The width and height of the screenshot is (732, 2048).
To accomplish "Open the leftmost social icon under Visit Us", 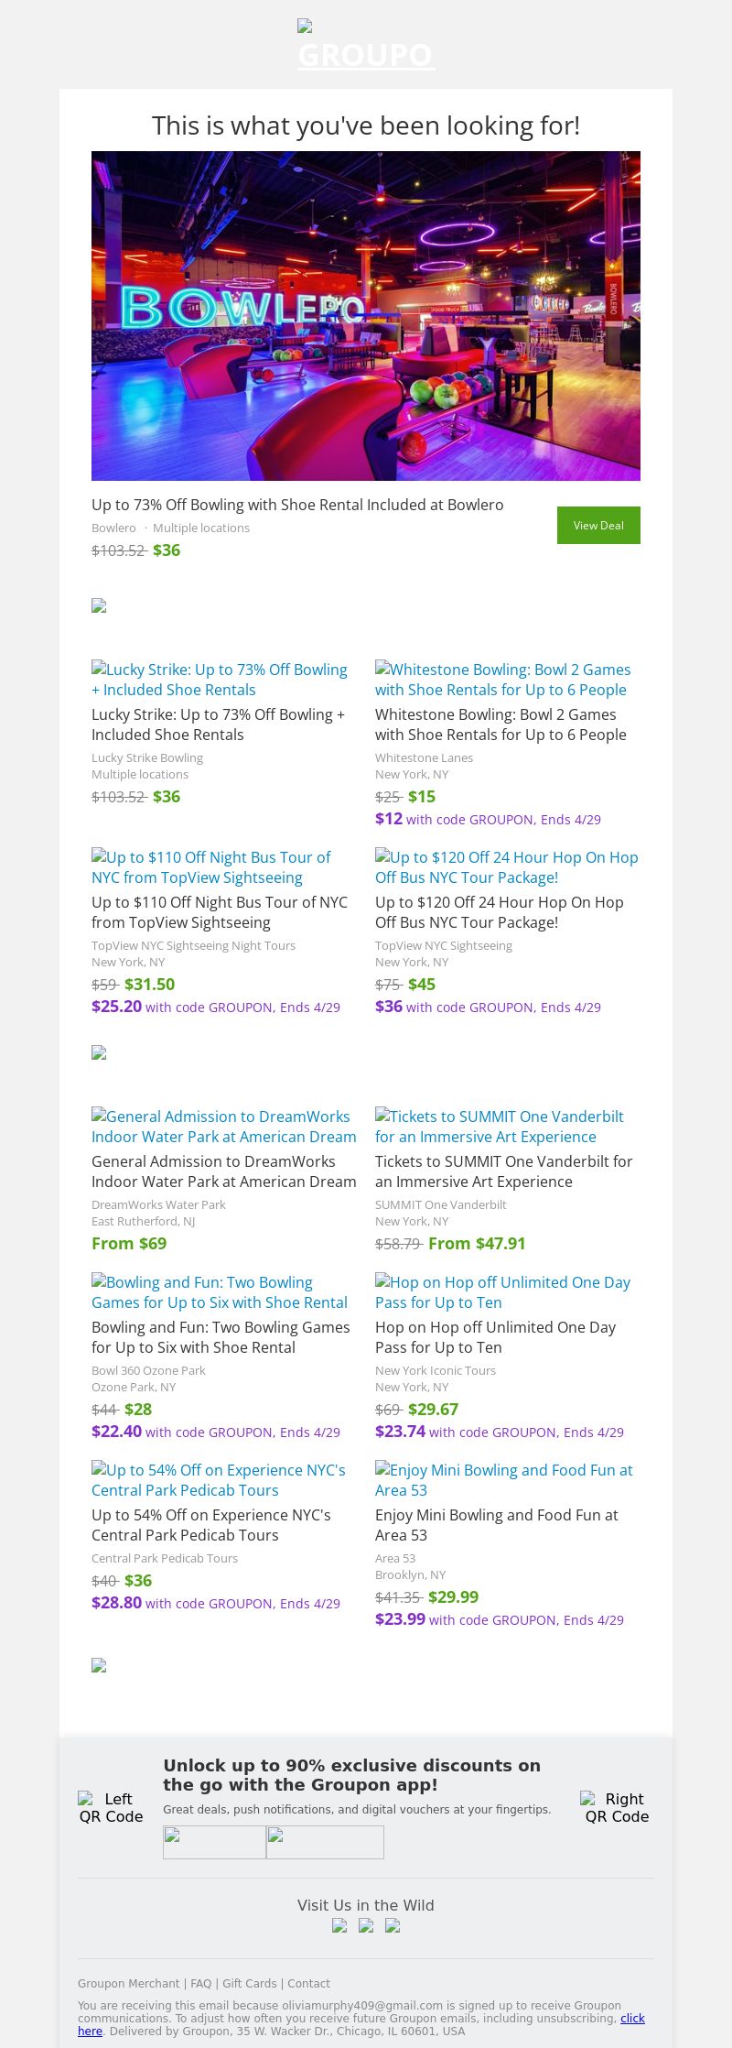I will coord(339,1925).
